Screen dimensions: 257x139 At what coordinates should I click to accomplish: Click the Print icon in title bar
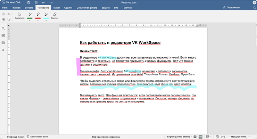pos(36,2)
